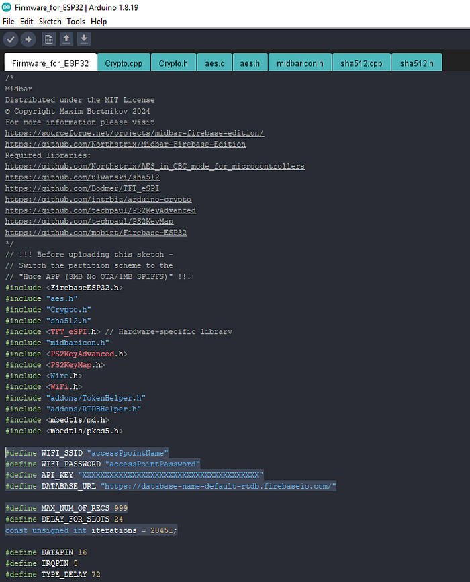470x582 pixels.
Task: Click the "addons/TokenHelper.h" include line
Action: pyautogui.click(x=75, y=398)
